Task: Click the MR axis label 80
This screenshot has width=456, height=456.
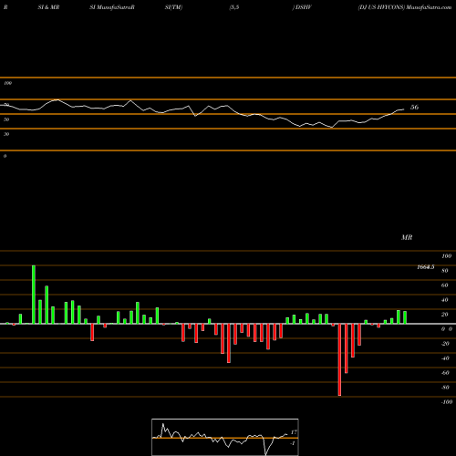Action: point(445,271)
